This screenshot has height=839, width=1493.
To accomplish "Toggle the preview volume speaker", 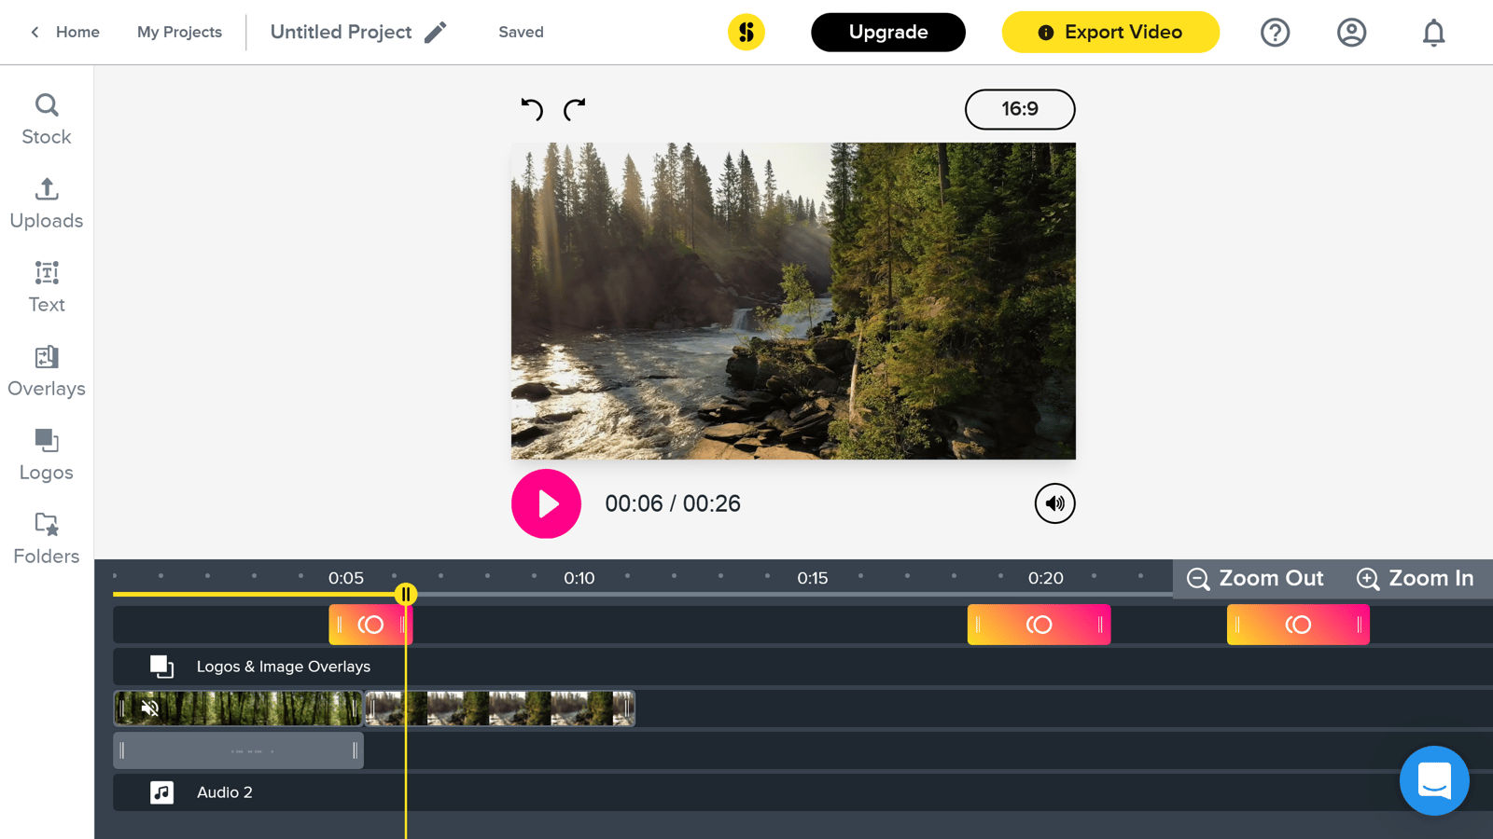I will pyautogui.click(x=1054, y=503).
